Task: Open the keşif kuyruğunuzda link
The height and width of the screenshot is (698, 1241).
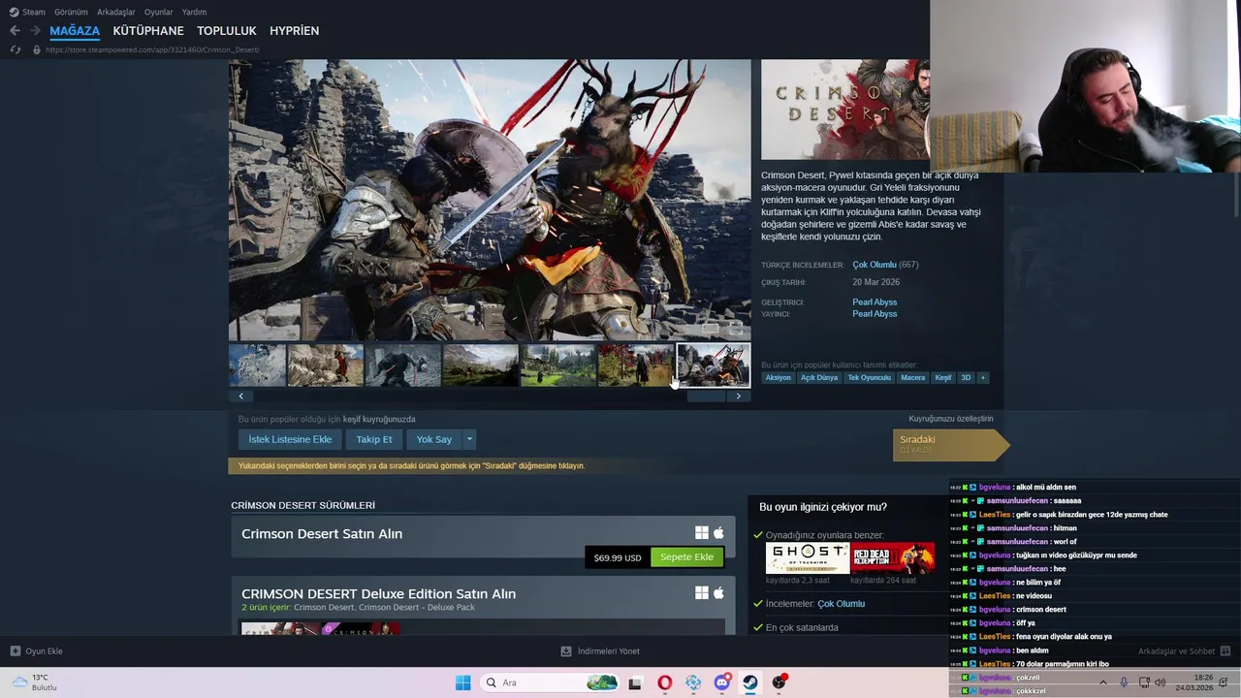Action: click(379, 419)
